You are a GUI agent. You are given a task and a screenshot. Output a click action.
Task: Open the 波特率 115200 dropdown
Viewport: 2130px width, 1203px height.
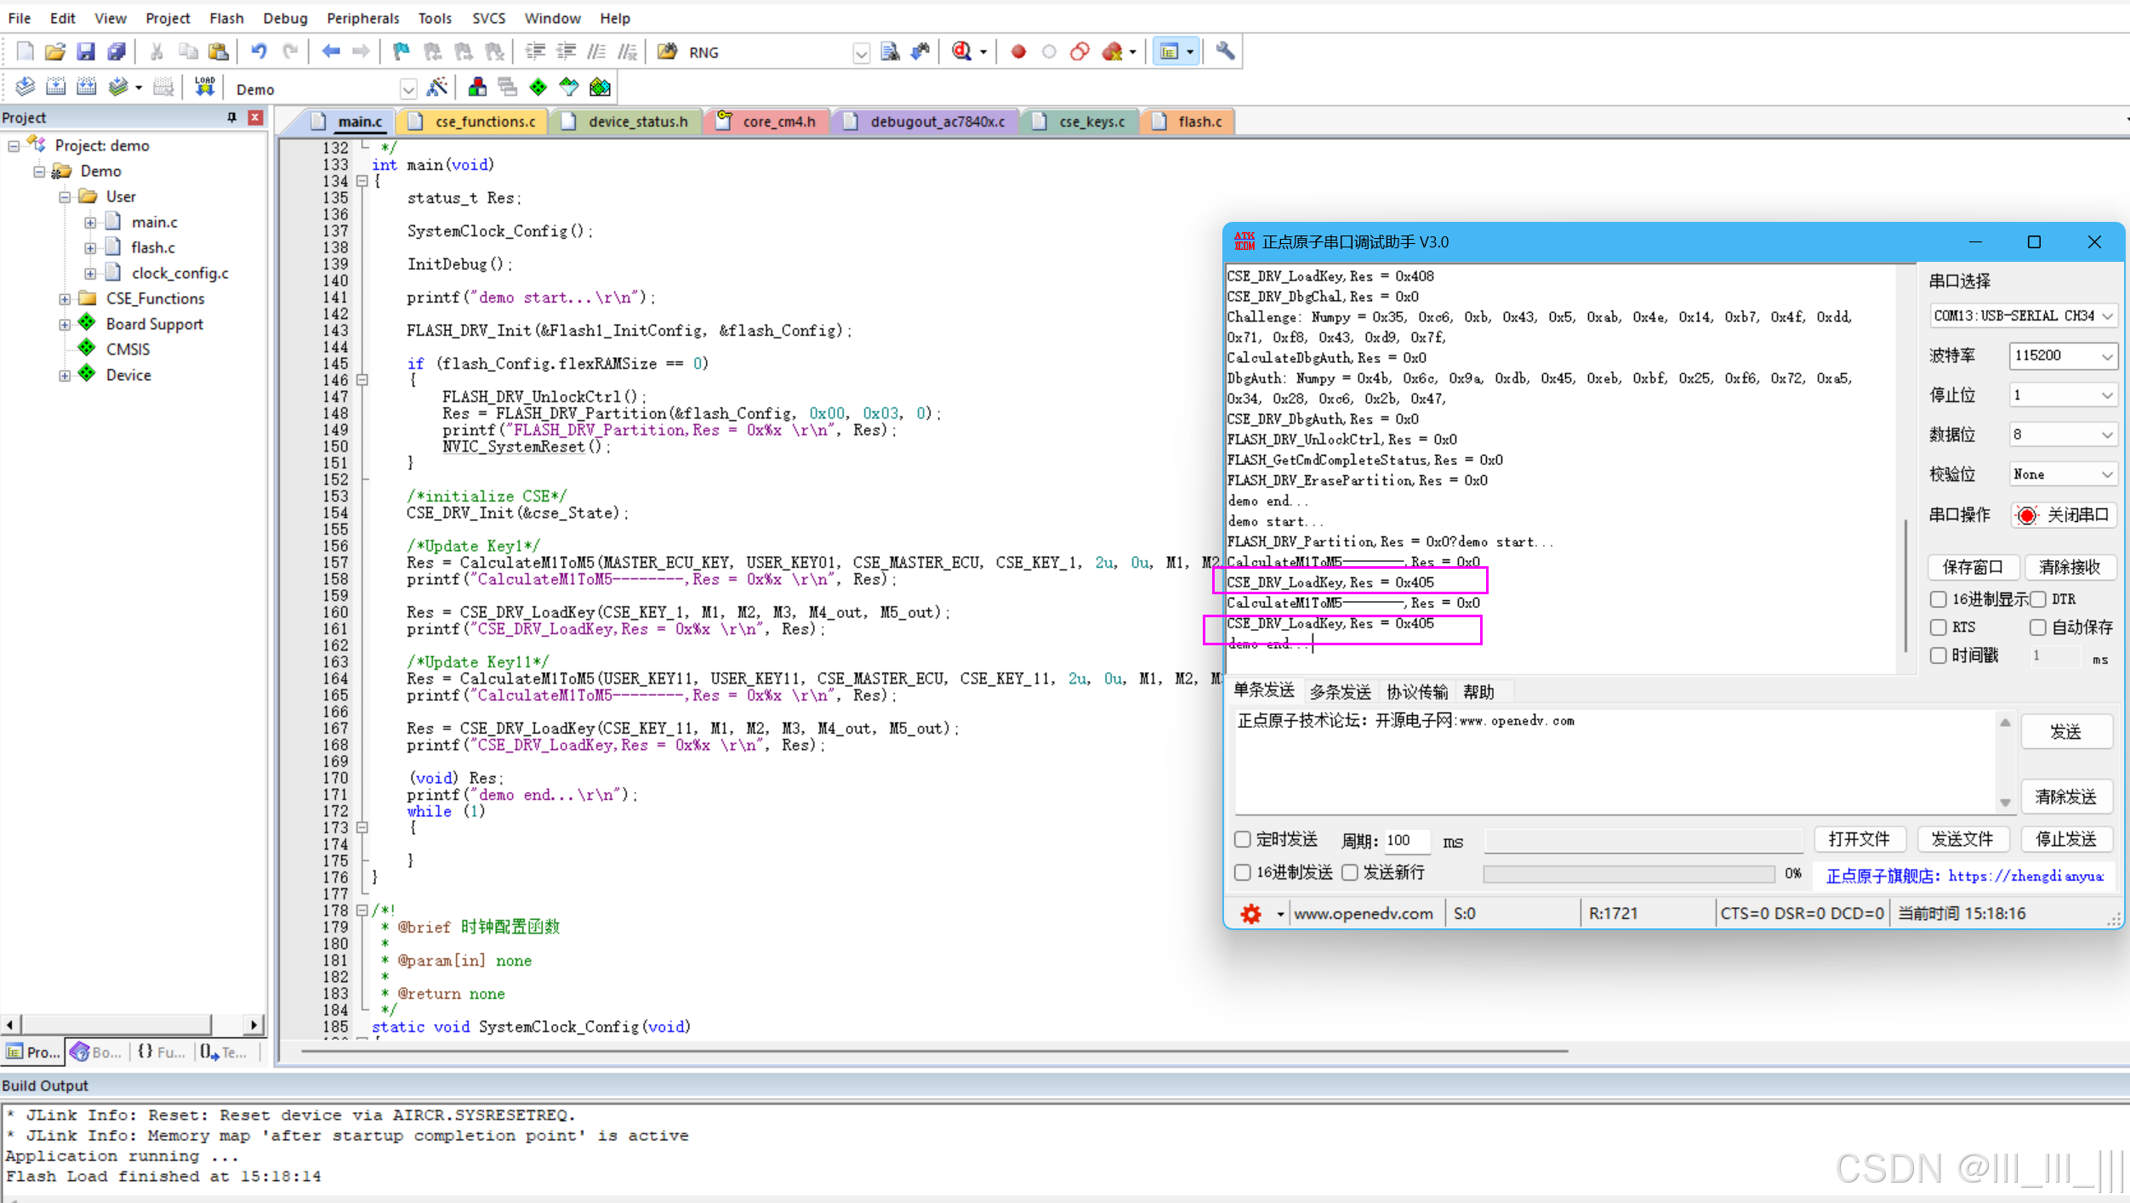pos(2062,355)
